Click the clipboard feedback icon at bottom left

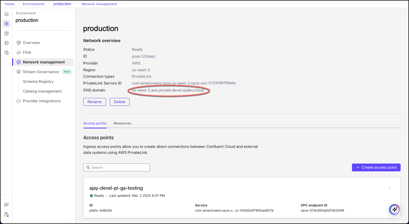[x=6, y=214]
